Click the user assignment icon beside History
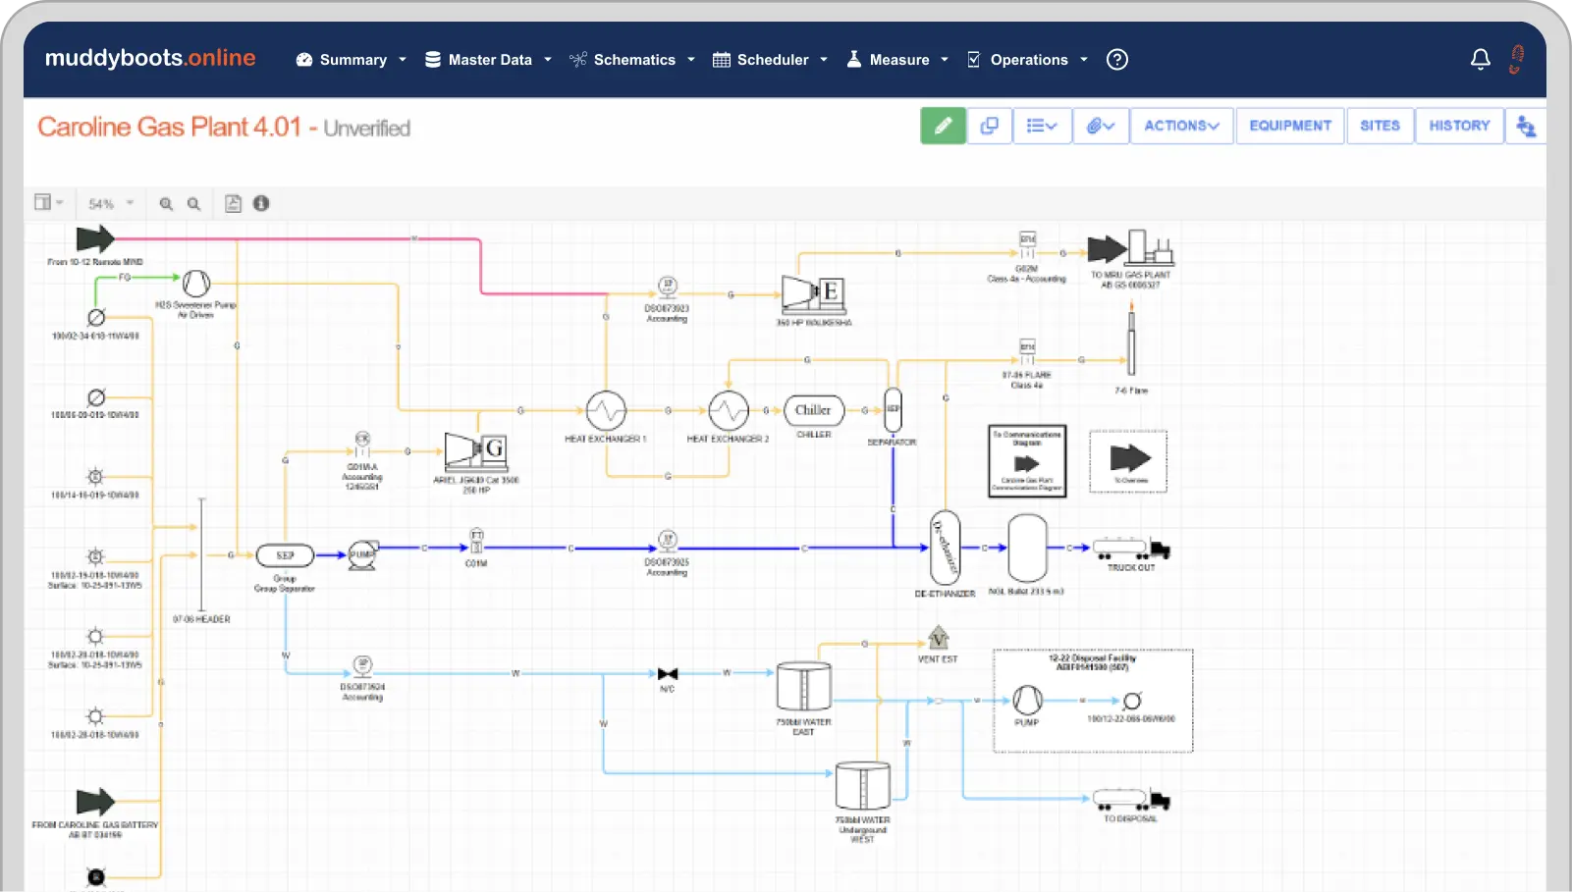 pos(1525,126)
